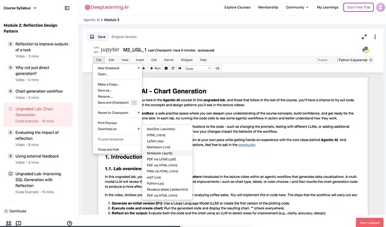Play the Chart generation workflow video
Screen dimensions: 386x227
click(x=10, y=91)
